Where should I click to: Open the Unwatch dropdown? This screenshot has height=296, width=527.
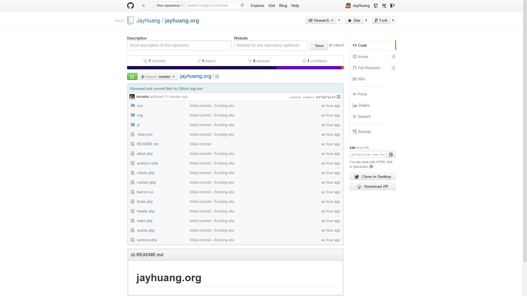point(321,20)
